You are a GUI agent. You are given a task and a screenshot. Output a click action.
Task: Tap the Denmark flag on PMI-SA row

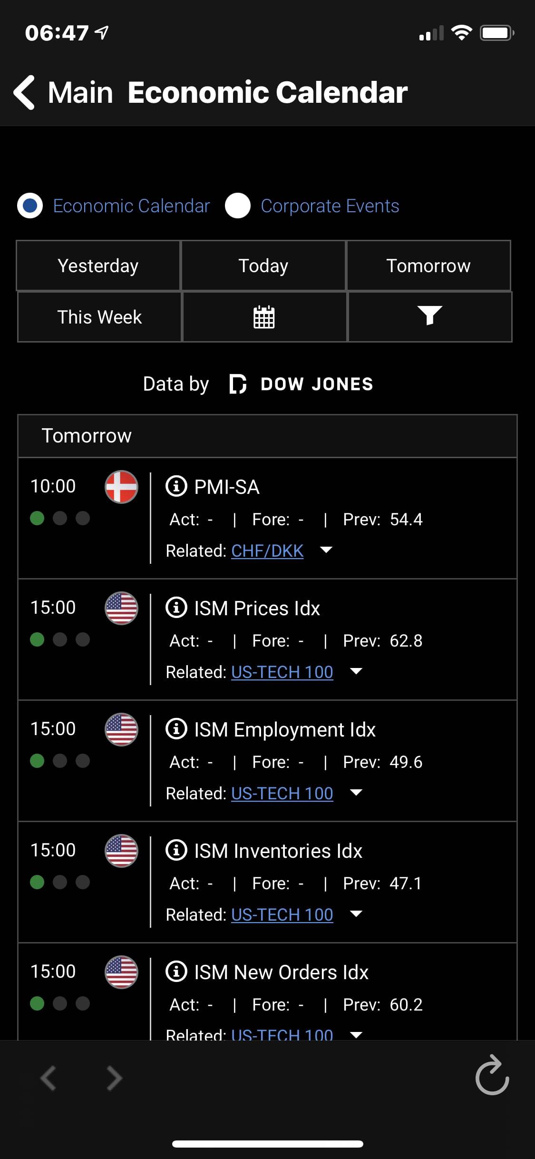(121, 487)
